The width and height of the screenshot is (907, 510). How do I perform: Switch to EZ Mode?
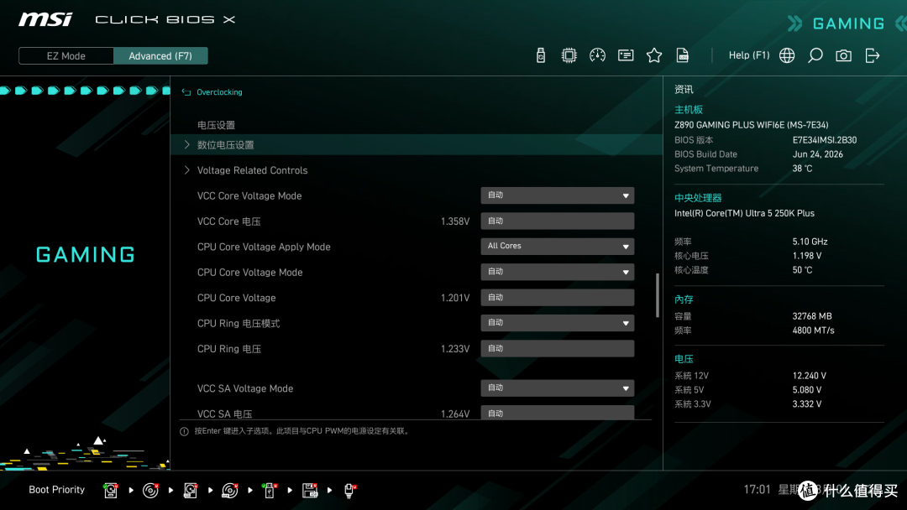pyautogui.click(x=66, y=56)
